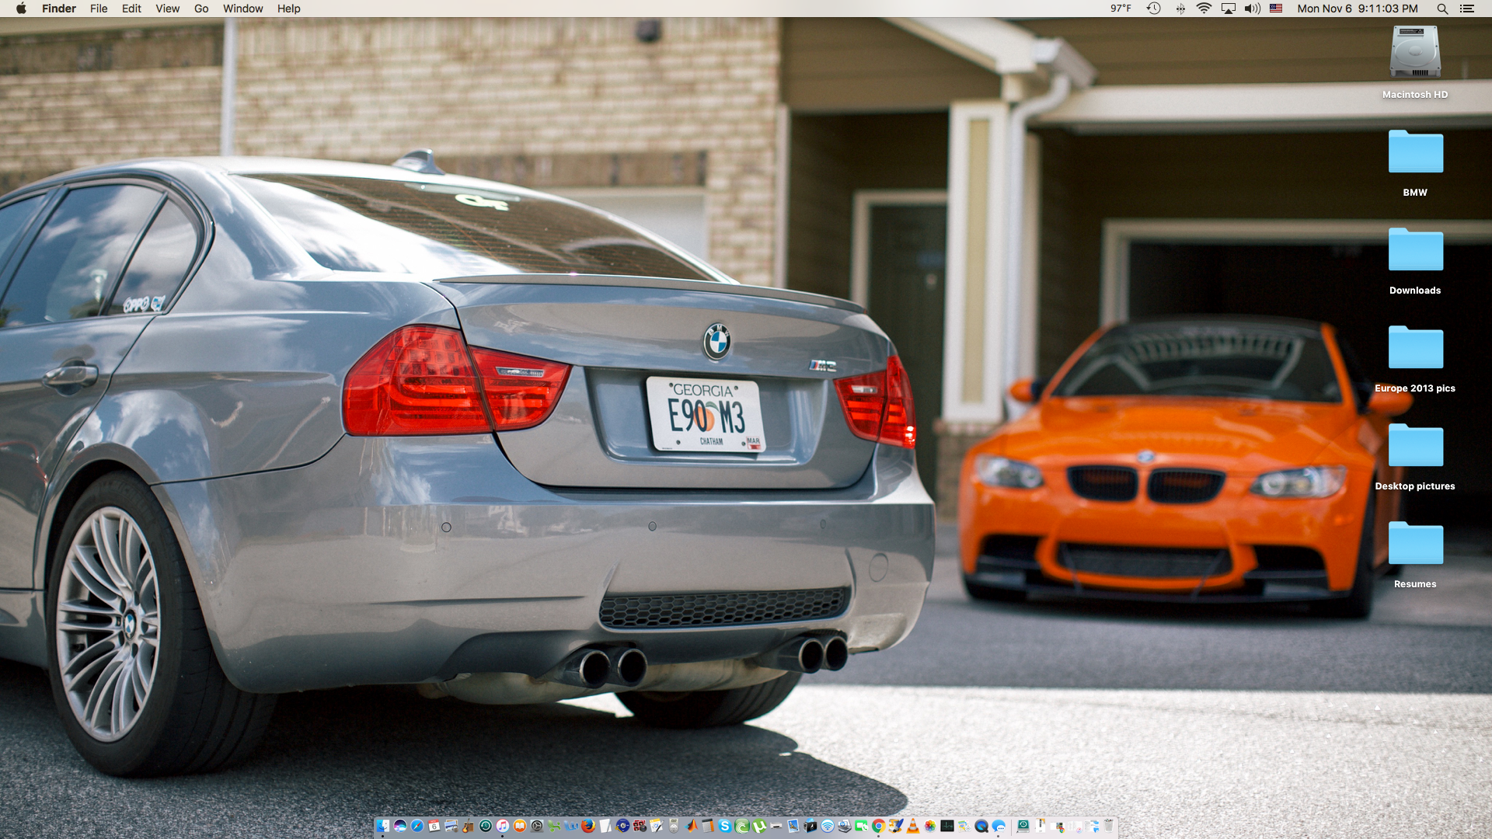Launch Google Chrome from the Dock
The height and width of the screenshot is (839, 1492).
click(x=878, y=826)
